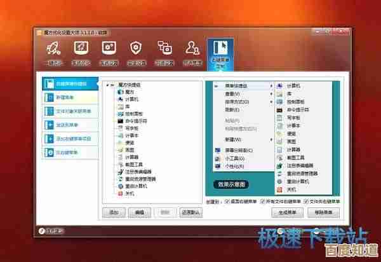Viewport: 381px width, 262px height.
Task: Select 注册表编辑器 item in the shortcut tree
Action: tap(135, 172)
